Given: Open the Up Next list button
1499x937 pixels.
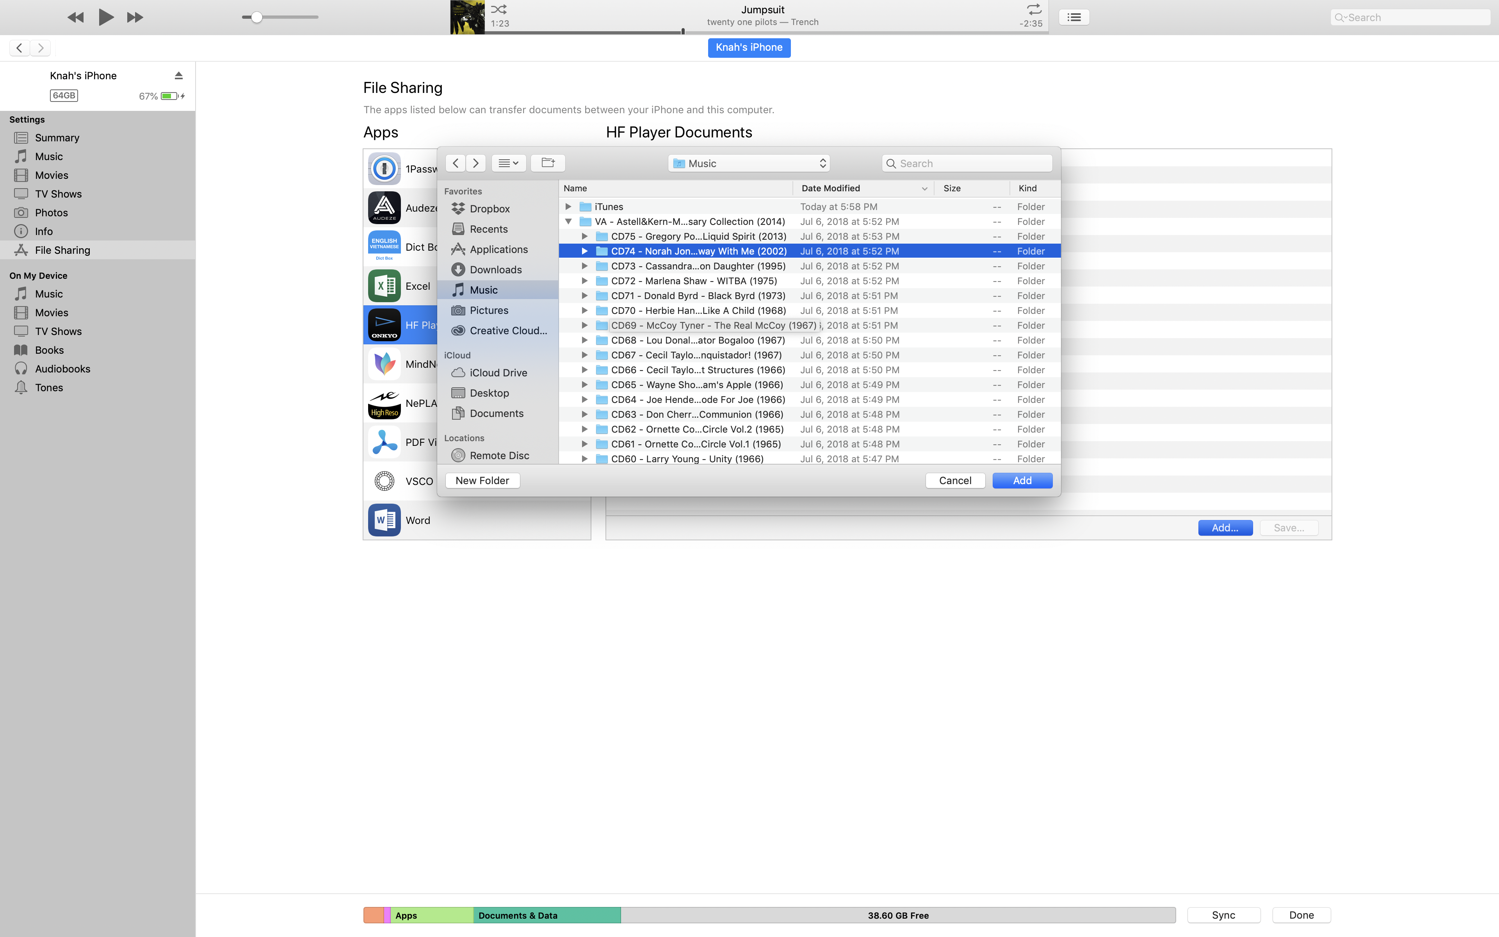Looking at the screenshot, I should [1074, 17].
